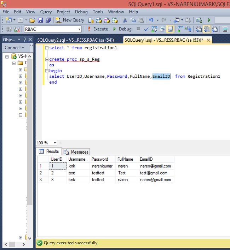
Task: Collapse the 'create proc sp_s_Reg' code block
Action: 47,59
